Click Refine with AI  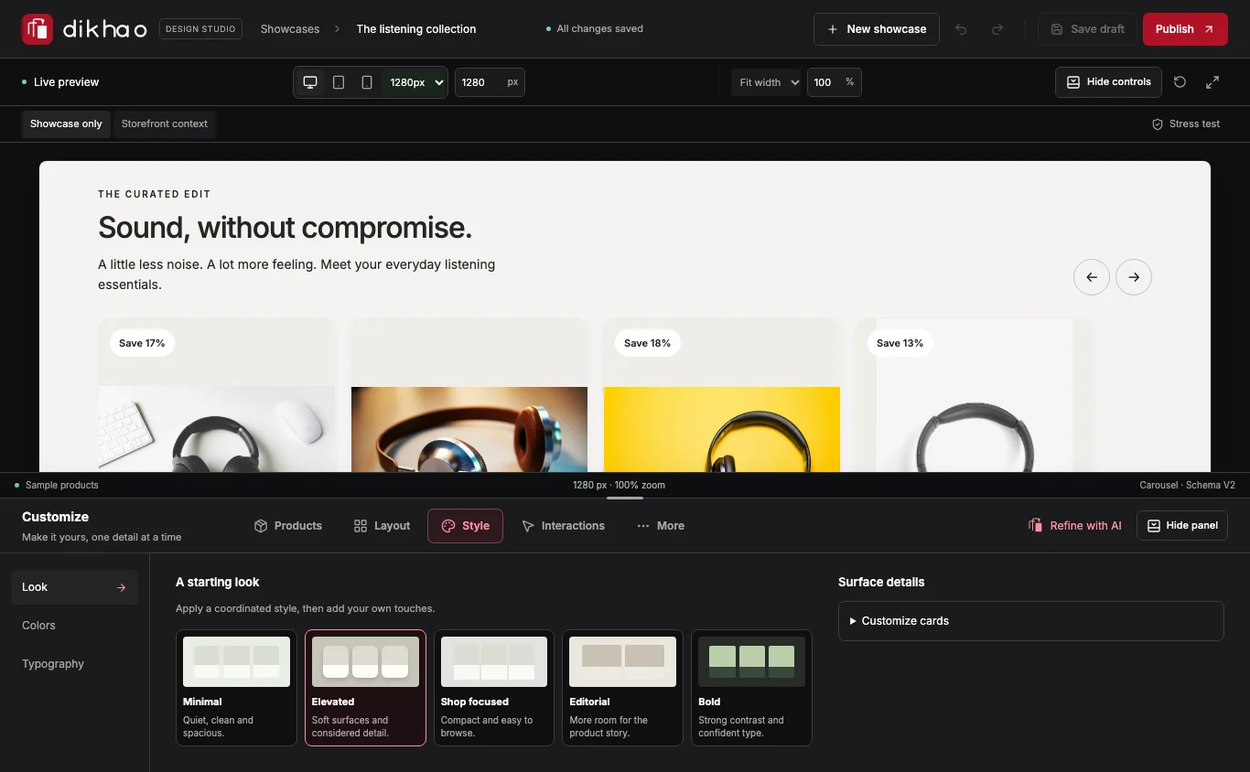click(x=1074, y=526)
